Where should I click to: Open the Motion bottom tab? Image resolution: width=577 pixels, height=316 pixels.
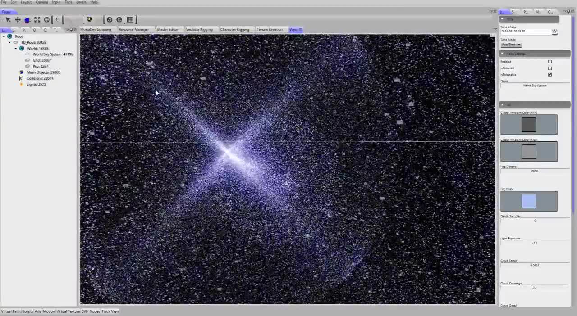49,311
